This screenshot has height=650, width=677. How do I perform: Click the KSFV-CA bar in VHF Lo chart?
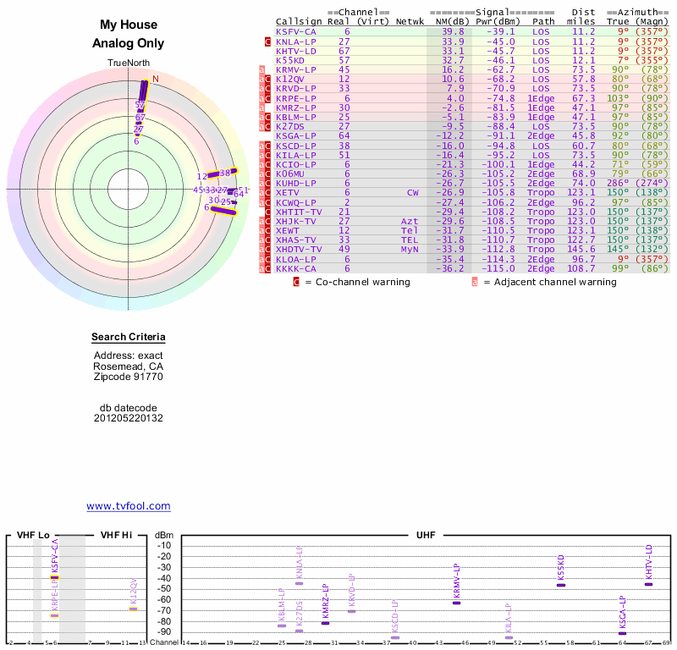click(55, 576)
